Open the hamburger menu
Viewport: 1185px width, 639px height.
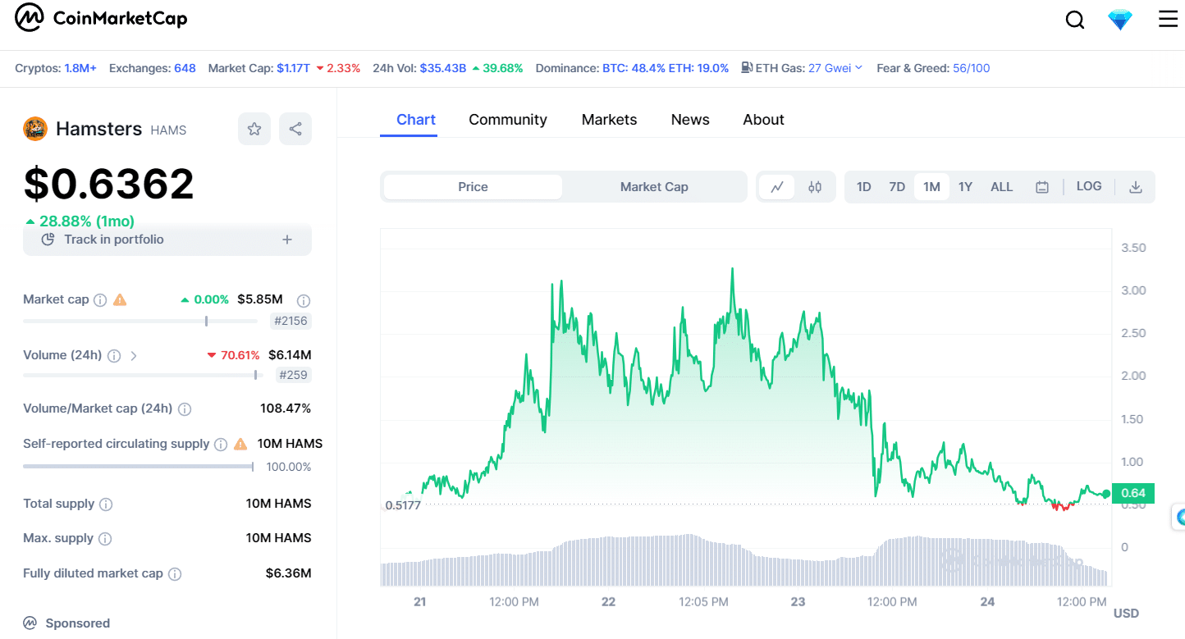[1167, 19]
